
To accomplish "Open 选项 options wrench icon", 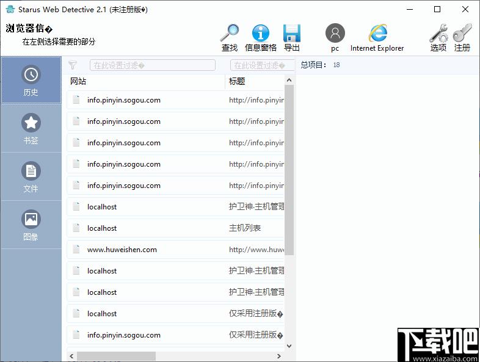I will click(x=438, y=37).
